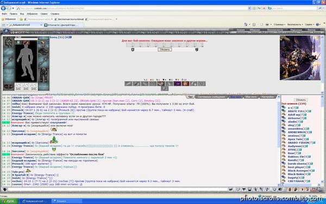Image resolution: width=326 pixels, height=204 pixels.
Task: Open the Правка menu
Action: tap(14, 14)
